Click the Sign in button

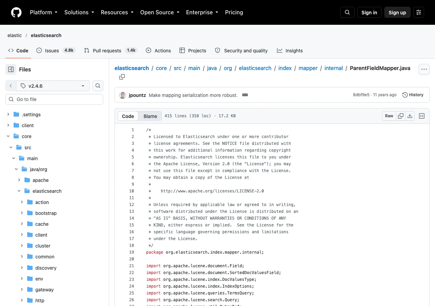pos(369,12)
